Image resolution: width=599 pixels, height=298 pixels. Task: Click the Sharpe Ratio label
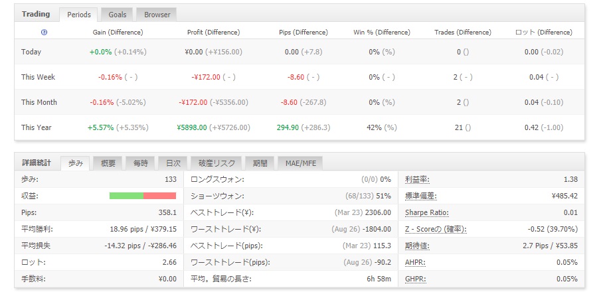point(426,212)
